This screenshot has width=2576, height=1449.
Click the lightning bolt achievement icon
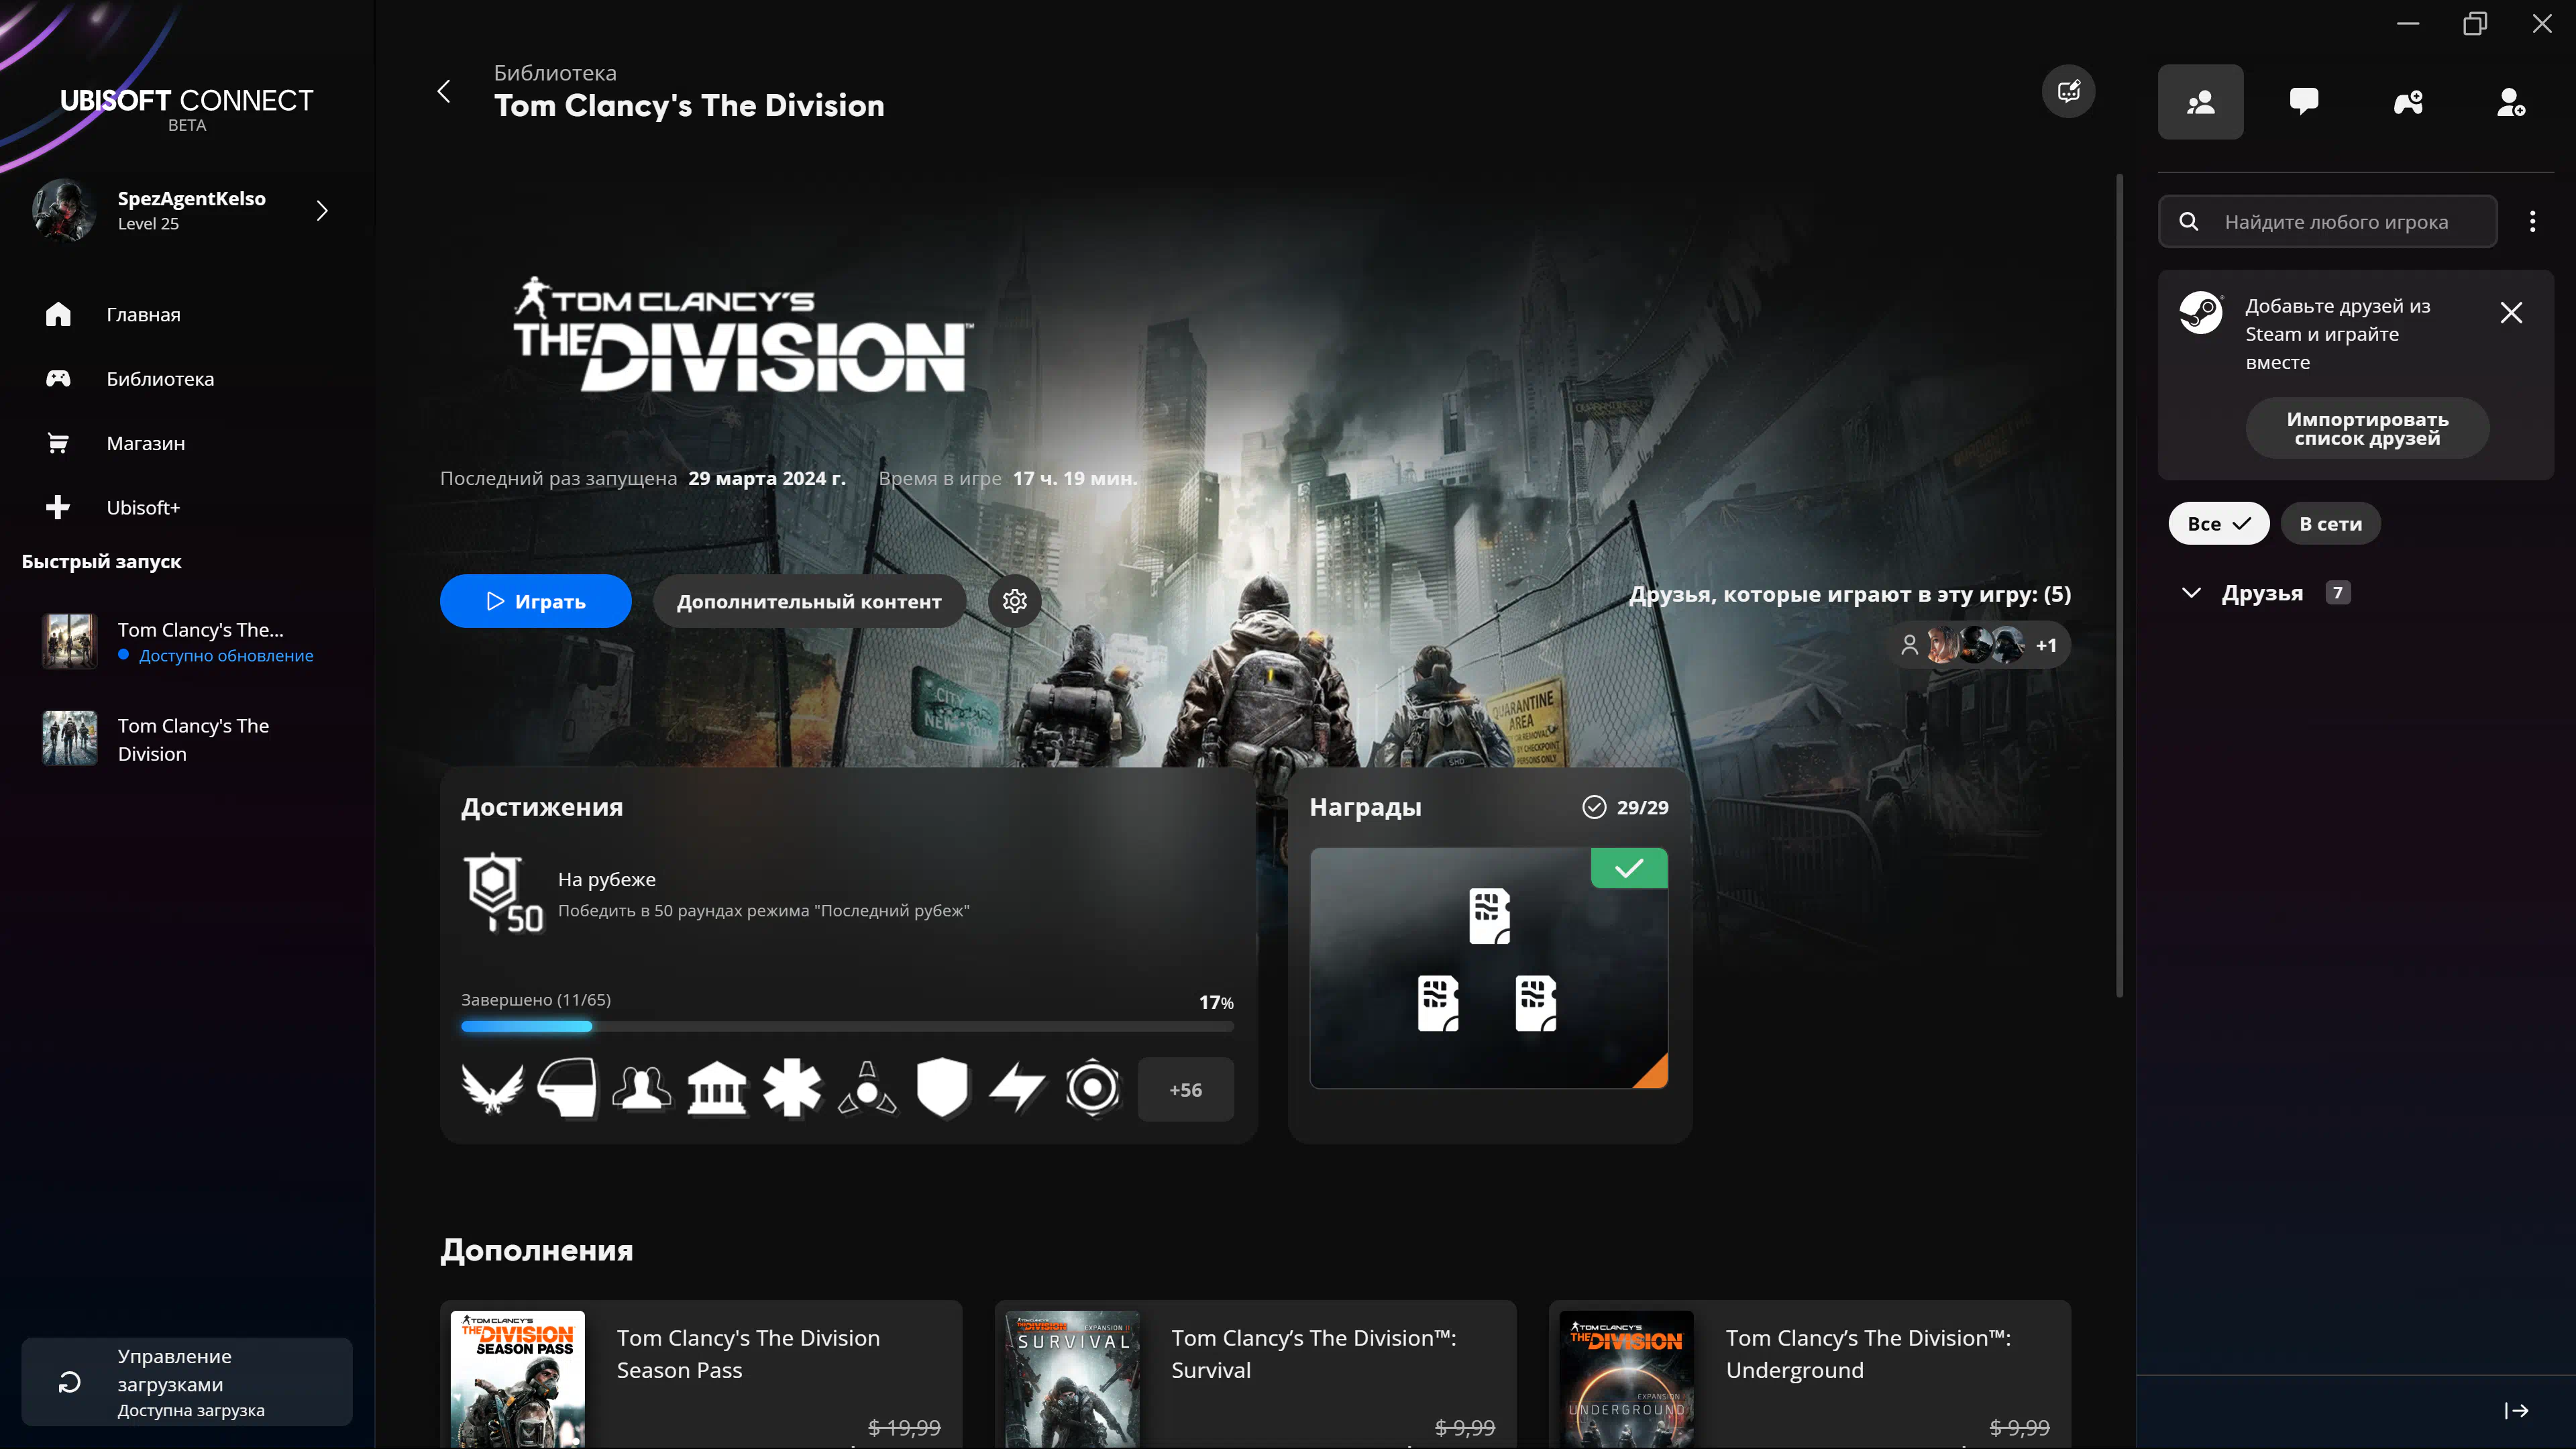(x=1017, y=1089)
